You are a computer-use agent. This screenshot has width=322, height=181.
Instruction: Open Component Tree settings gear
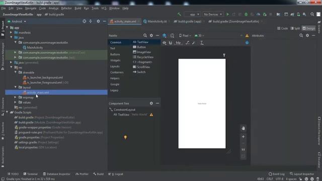[x=151, y=103]
